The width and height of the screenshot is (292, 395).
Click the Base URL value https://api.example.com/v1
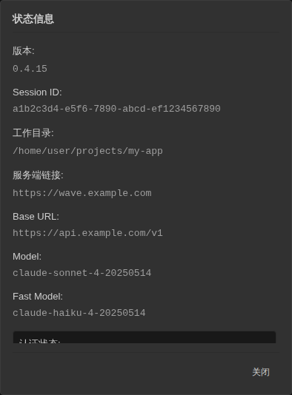(x=87, y=233)
